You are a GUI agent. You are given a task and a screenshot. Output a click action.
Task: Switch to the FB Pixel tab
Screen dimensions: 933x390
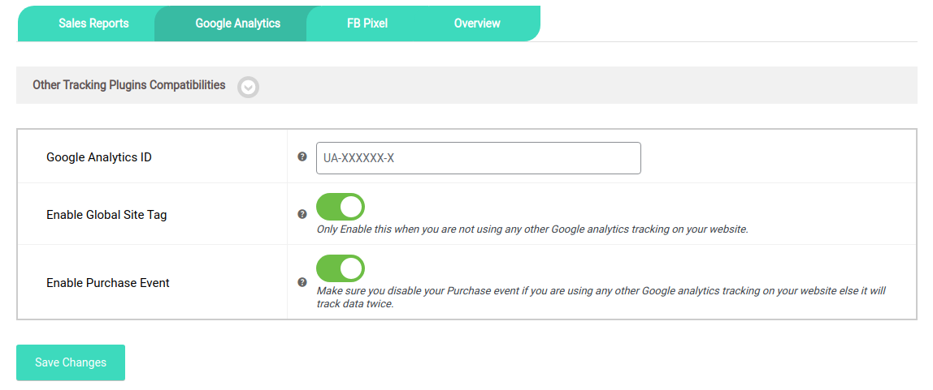coord(367,24)
